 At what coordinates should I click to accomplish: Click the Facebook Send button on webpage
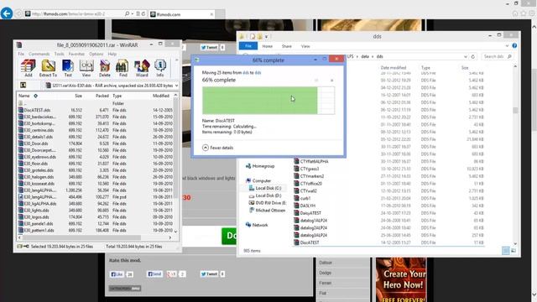pyautogui.click(x=154, y=274)
